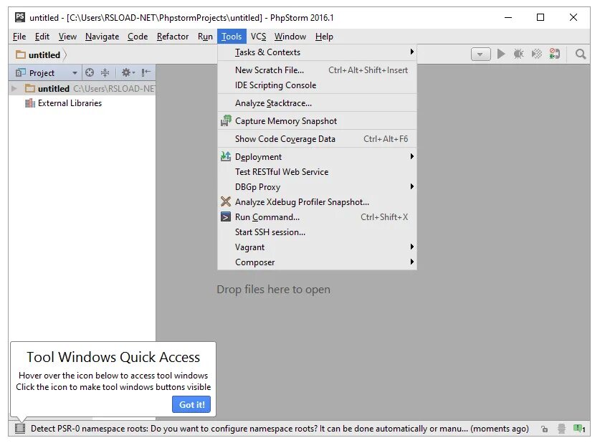Expand the DBGp Proxy submenu arrow

coord(412,186)
